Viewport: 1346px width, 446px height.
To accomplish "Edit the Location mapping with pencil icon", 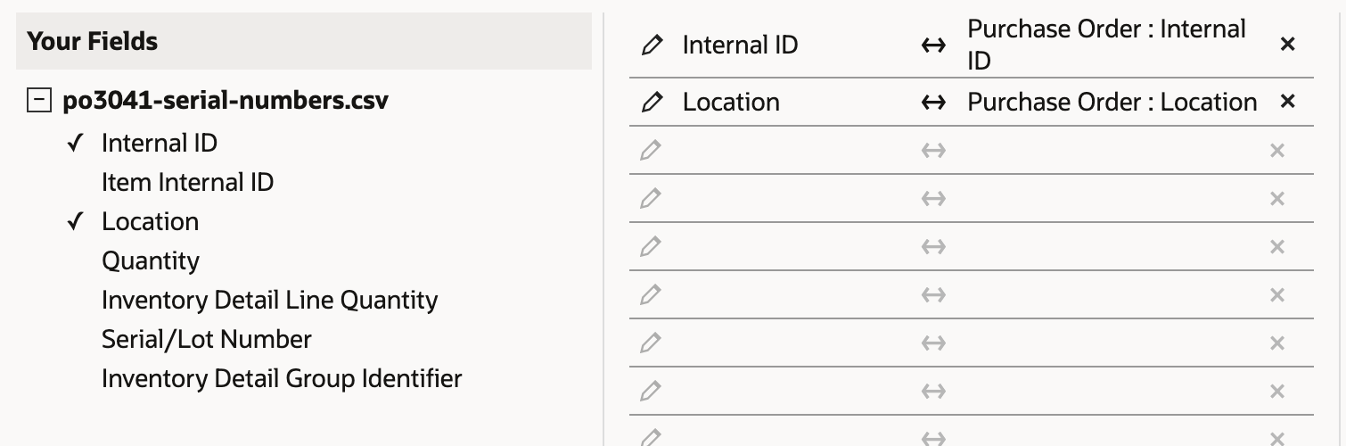I will [652, 102].
